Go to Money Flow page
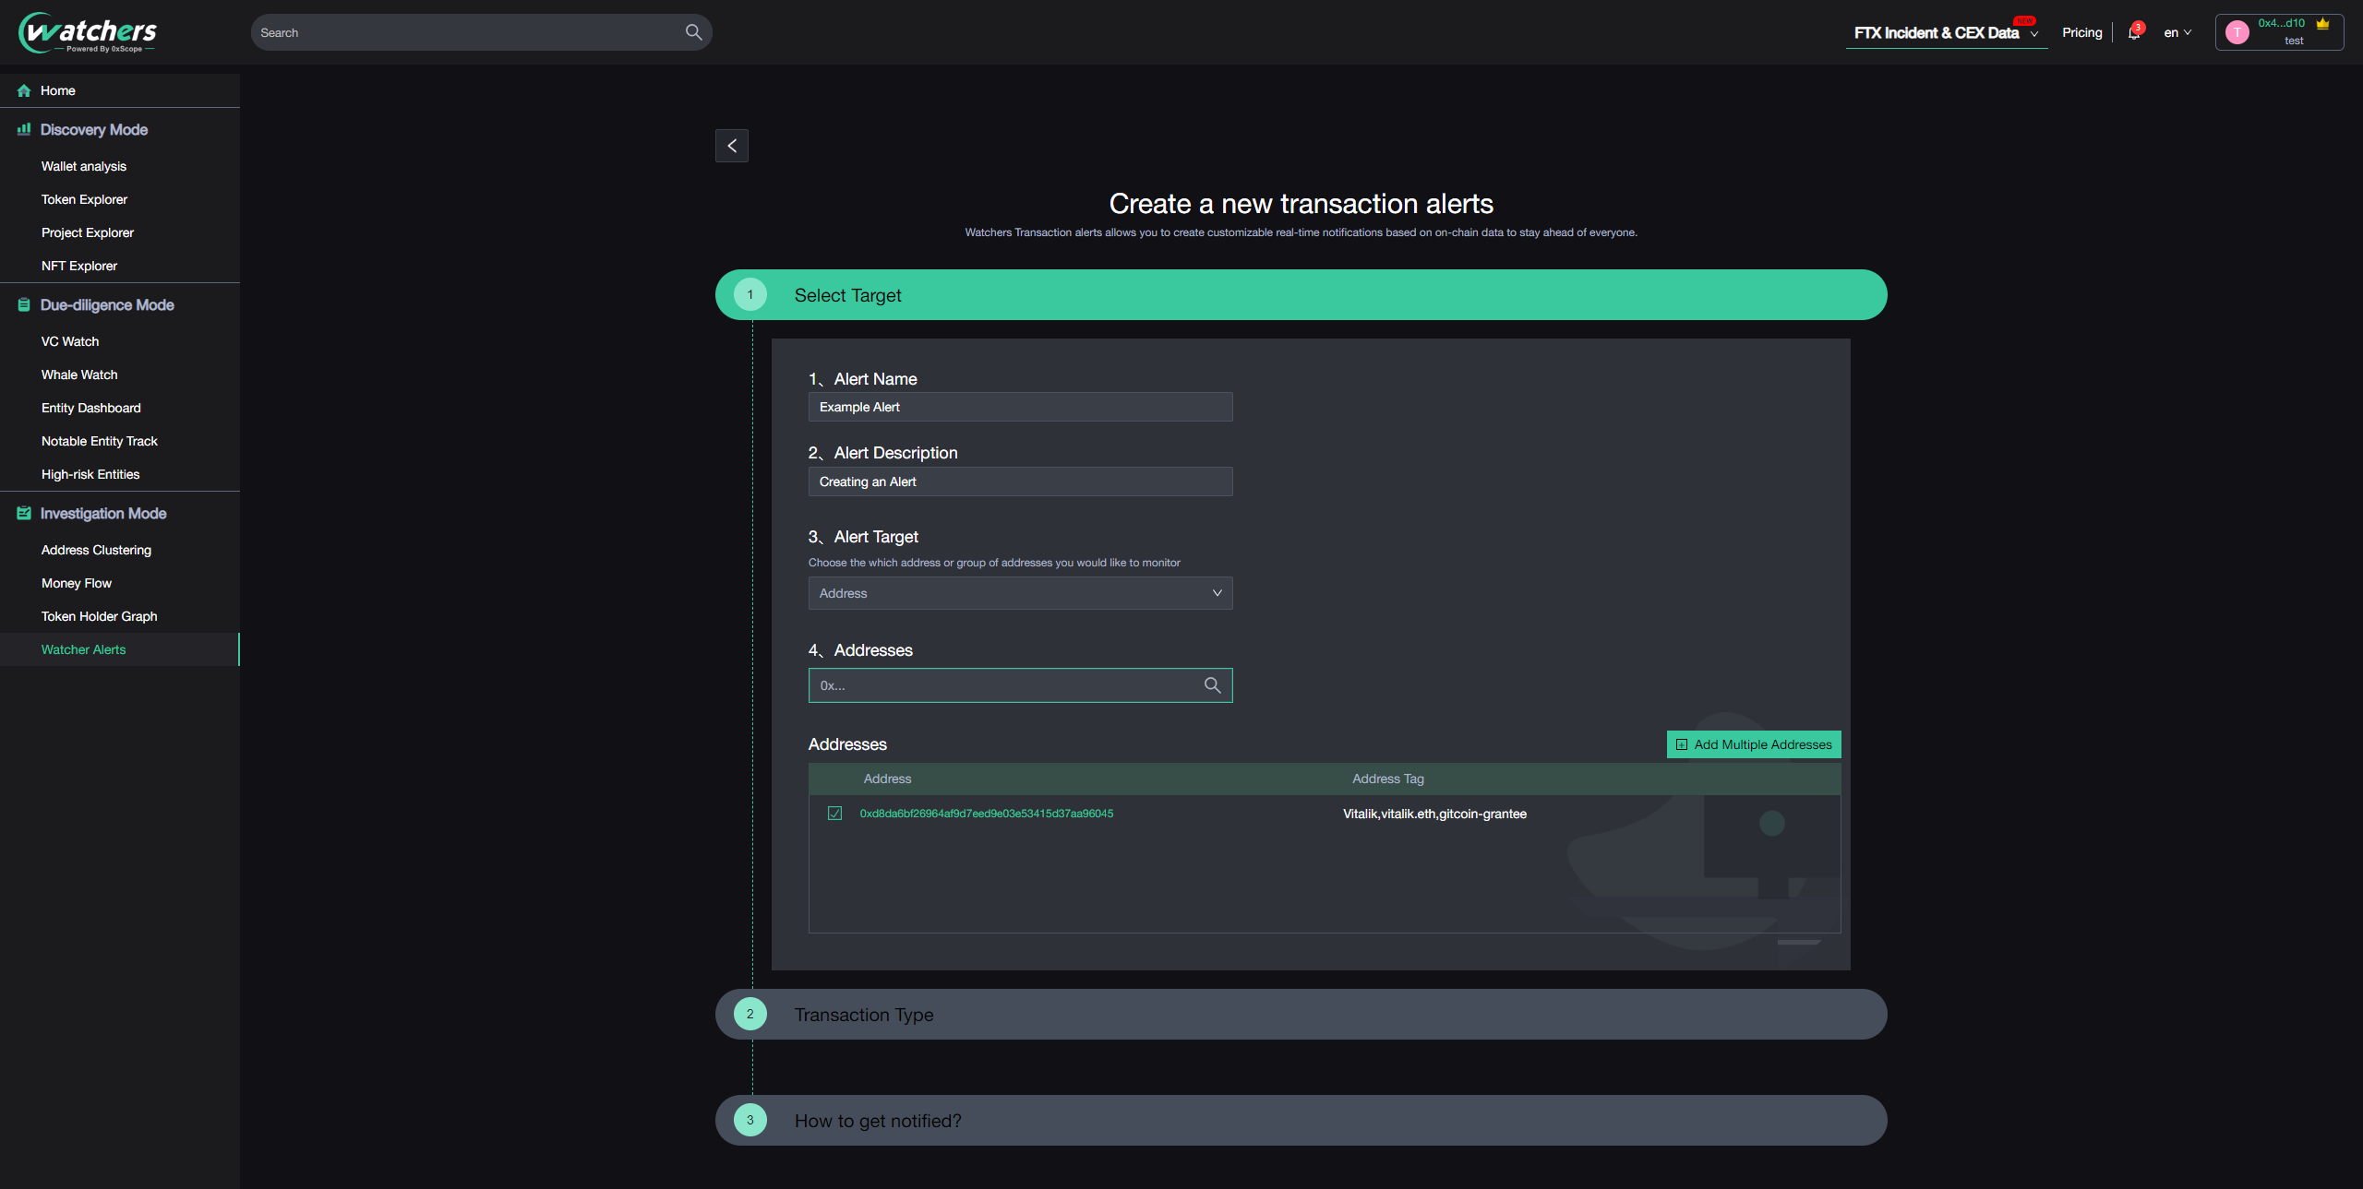2363x1189 pixels. 77,583
